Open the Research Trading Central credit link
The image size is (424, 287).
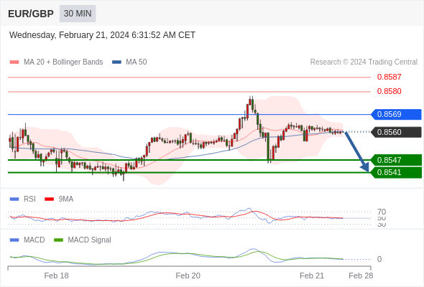(x=364, y=62)
